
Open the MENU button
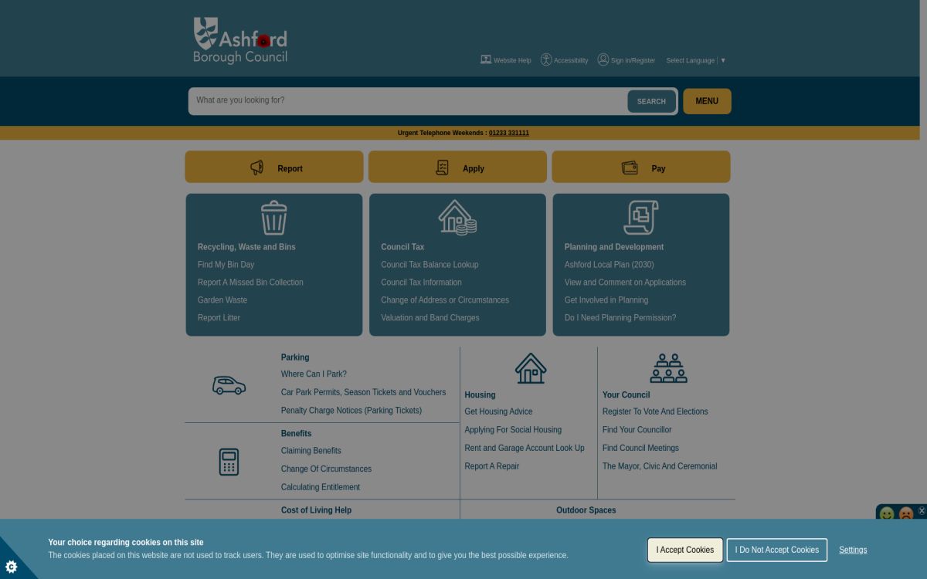click(707, 100)
